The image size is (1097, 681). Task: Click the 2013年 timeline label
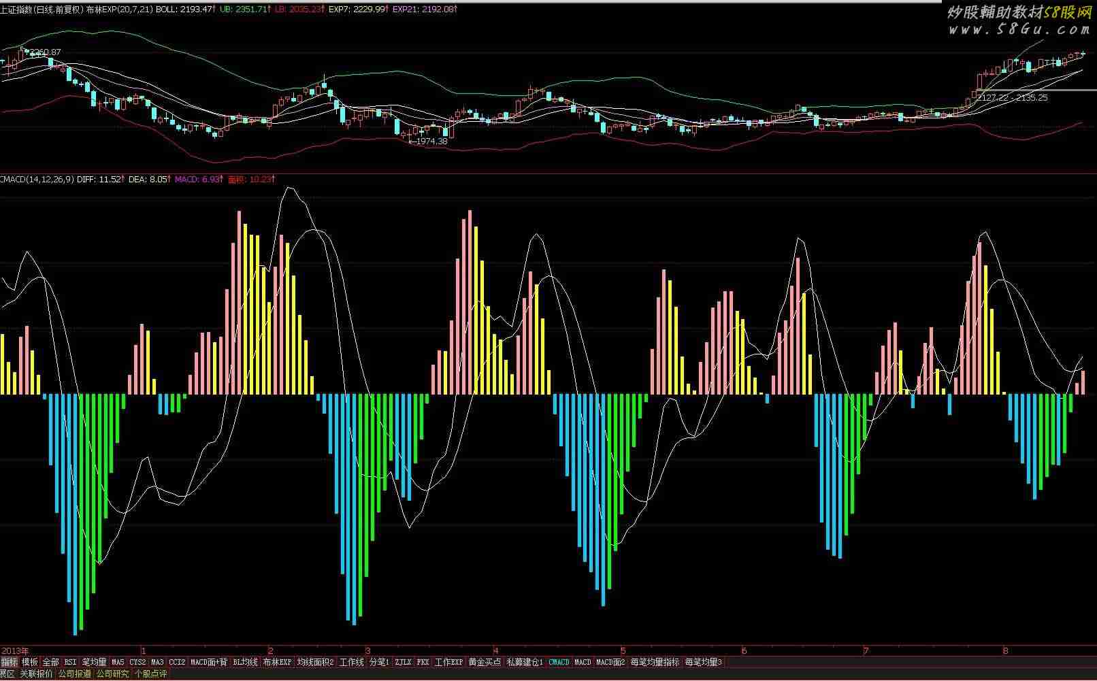point(15,650)
